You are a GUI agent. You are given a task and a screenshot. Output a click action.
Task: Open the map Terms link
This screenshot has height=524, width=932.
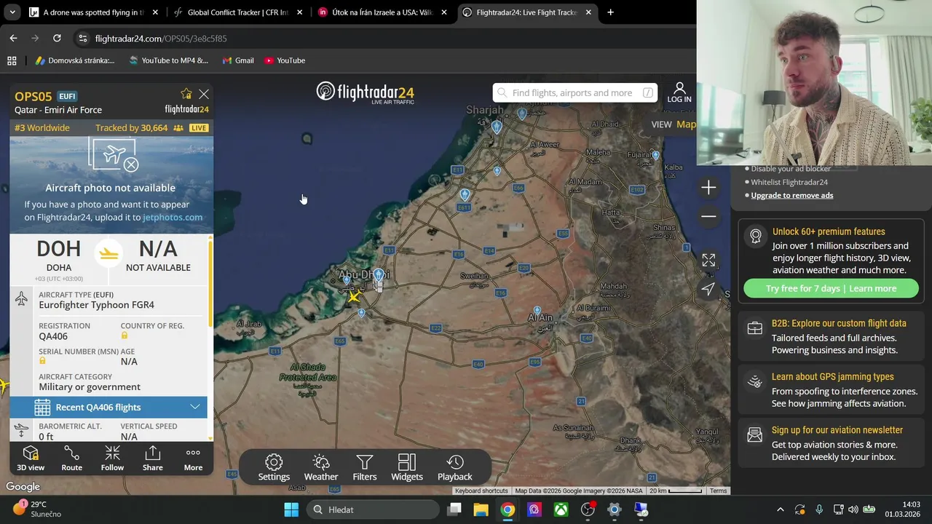719,491
